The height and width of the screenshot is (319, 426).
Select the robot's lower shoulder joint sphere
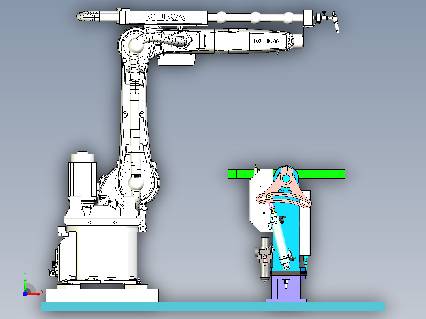(136, 183)
